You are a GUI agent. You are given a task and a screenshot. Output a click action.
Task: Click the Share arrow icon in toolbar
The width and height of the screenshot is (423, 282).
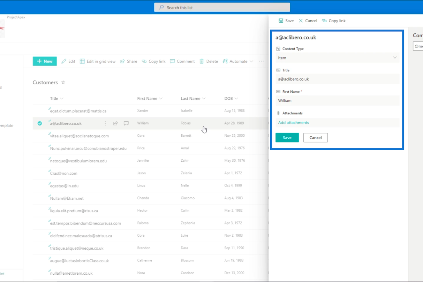coord(122,61)
